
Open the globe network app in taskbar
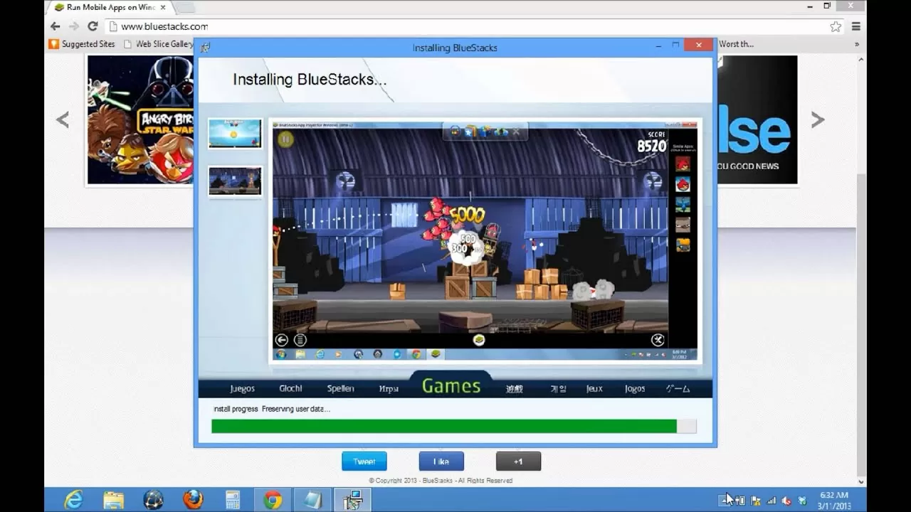tap(153, 500)
